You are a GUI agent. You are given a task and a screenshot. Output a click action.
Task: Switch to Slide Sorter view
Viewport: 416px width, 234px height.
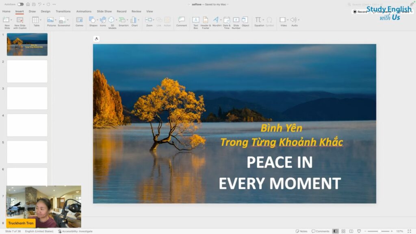coord(343,231)
